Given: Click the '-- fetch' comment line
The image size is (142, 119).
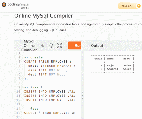Looking at the screenshot, I should 32,109.
